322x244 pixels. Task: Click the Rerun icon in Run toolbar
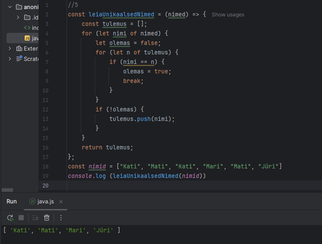click(x=10, y=218)
